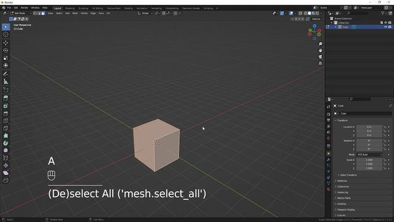Toggle camera view with the camera icon

(320, 57)
